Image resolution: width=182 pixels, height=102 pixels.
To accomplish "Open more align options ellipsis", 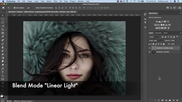I will coord(84,8).
